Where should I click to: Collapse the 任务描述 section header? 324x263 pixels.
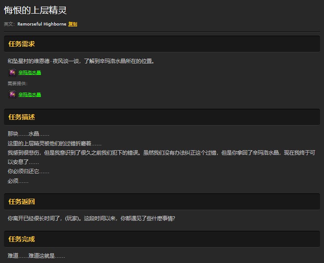click(162, 117)
